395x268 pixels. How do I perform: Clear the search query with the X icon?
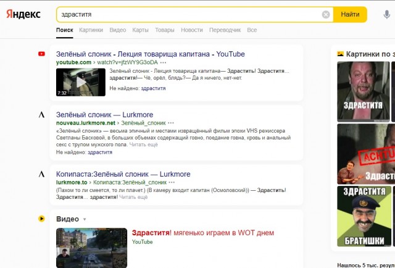[x=326, y=15]
